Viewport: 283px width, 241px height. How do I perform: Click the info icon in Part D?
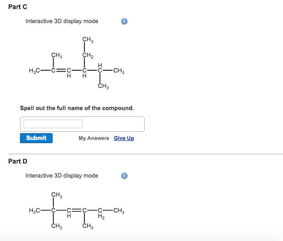[x=125, y=176]
